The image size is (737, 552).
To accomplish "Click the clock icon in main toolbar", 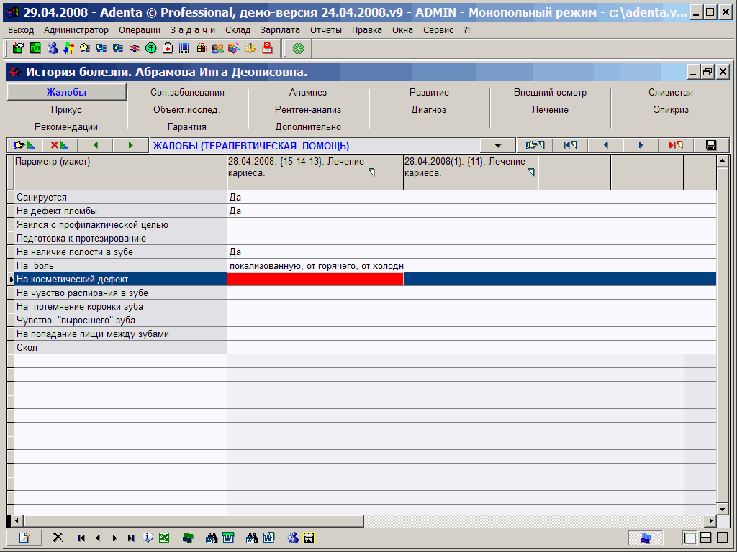I will coord(85,48).
